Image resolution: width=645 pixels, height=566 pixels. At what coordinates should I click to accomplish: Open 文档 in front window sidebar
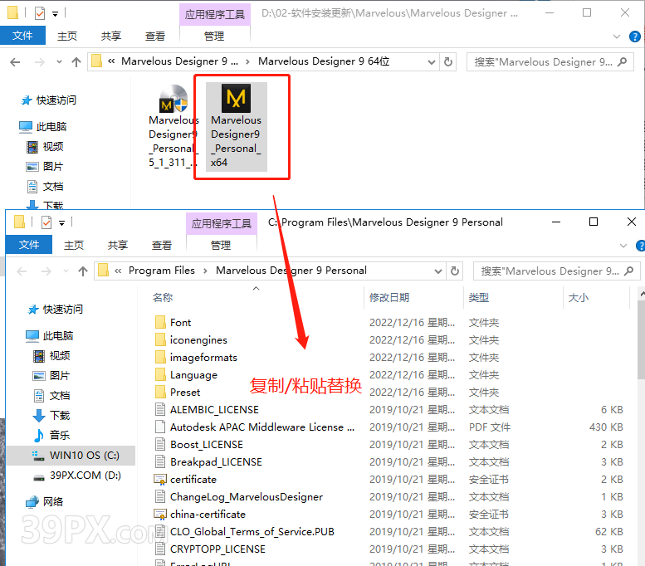pyautogui.click(x=51, y=396)
